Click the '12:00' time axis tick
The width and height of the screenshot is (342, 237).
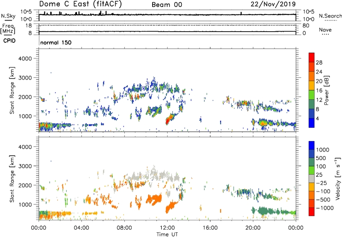[x=167, y=228]
